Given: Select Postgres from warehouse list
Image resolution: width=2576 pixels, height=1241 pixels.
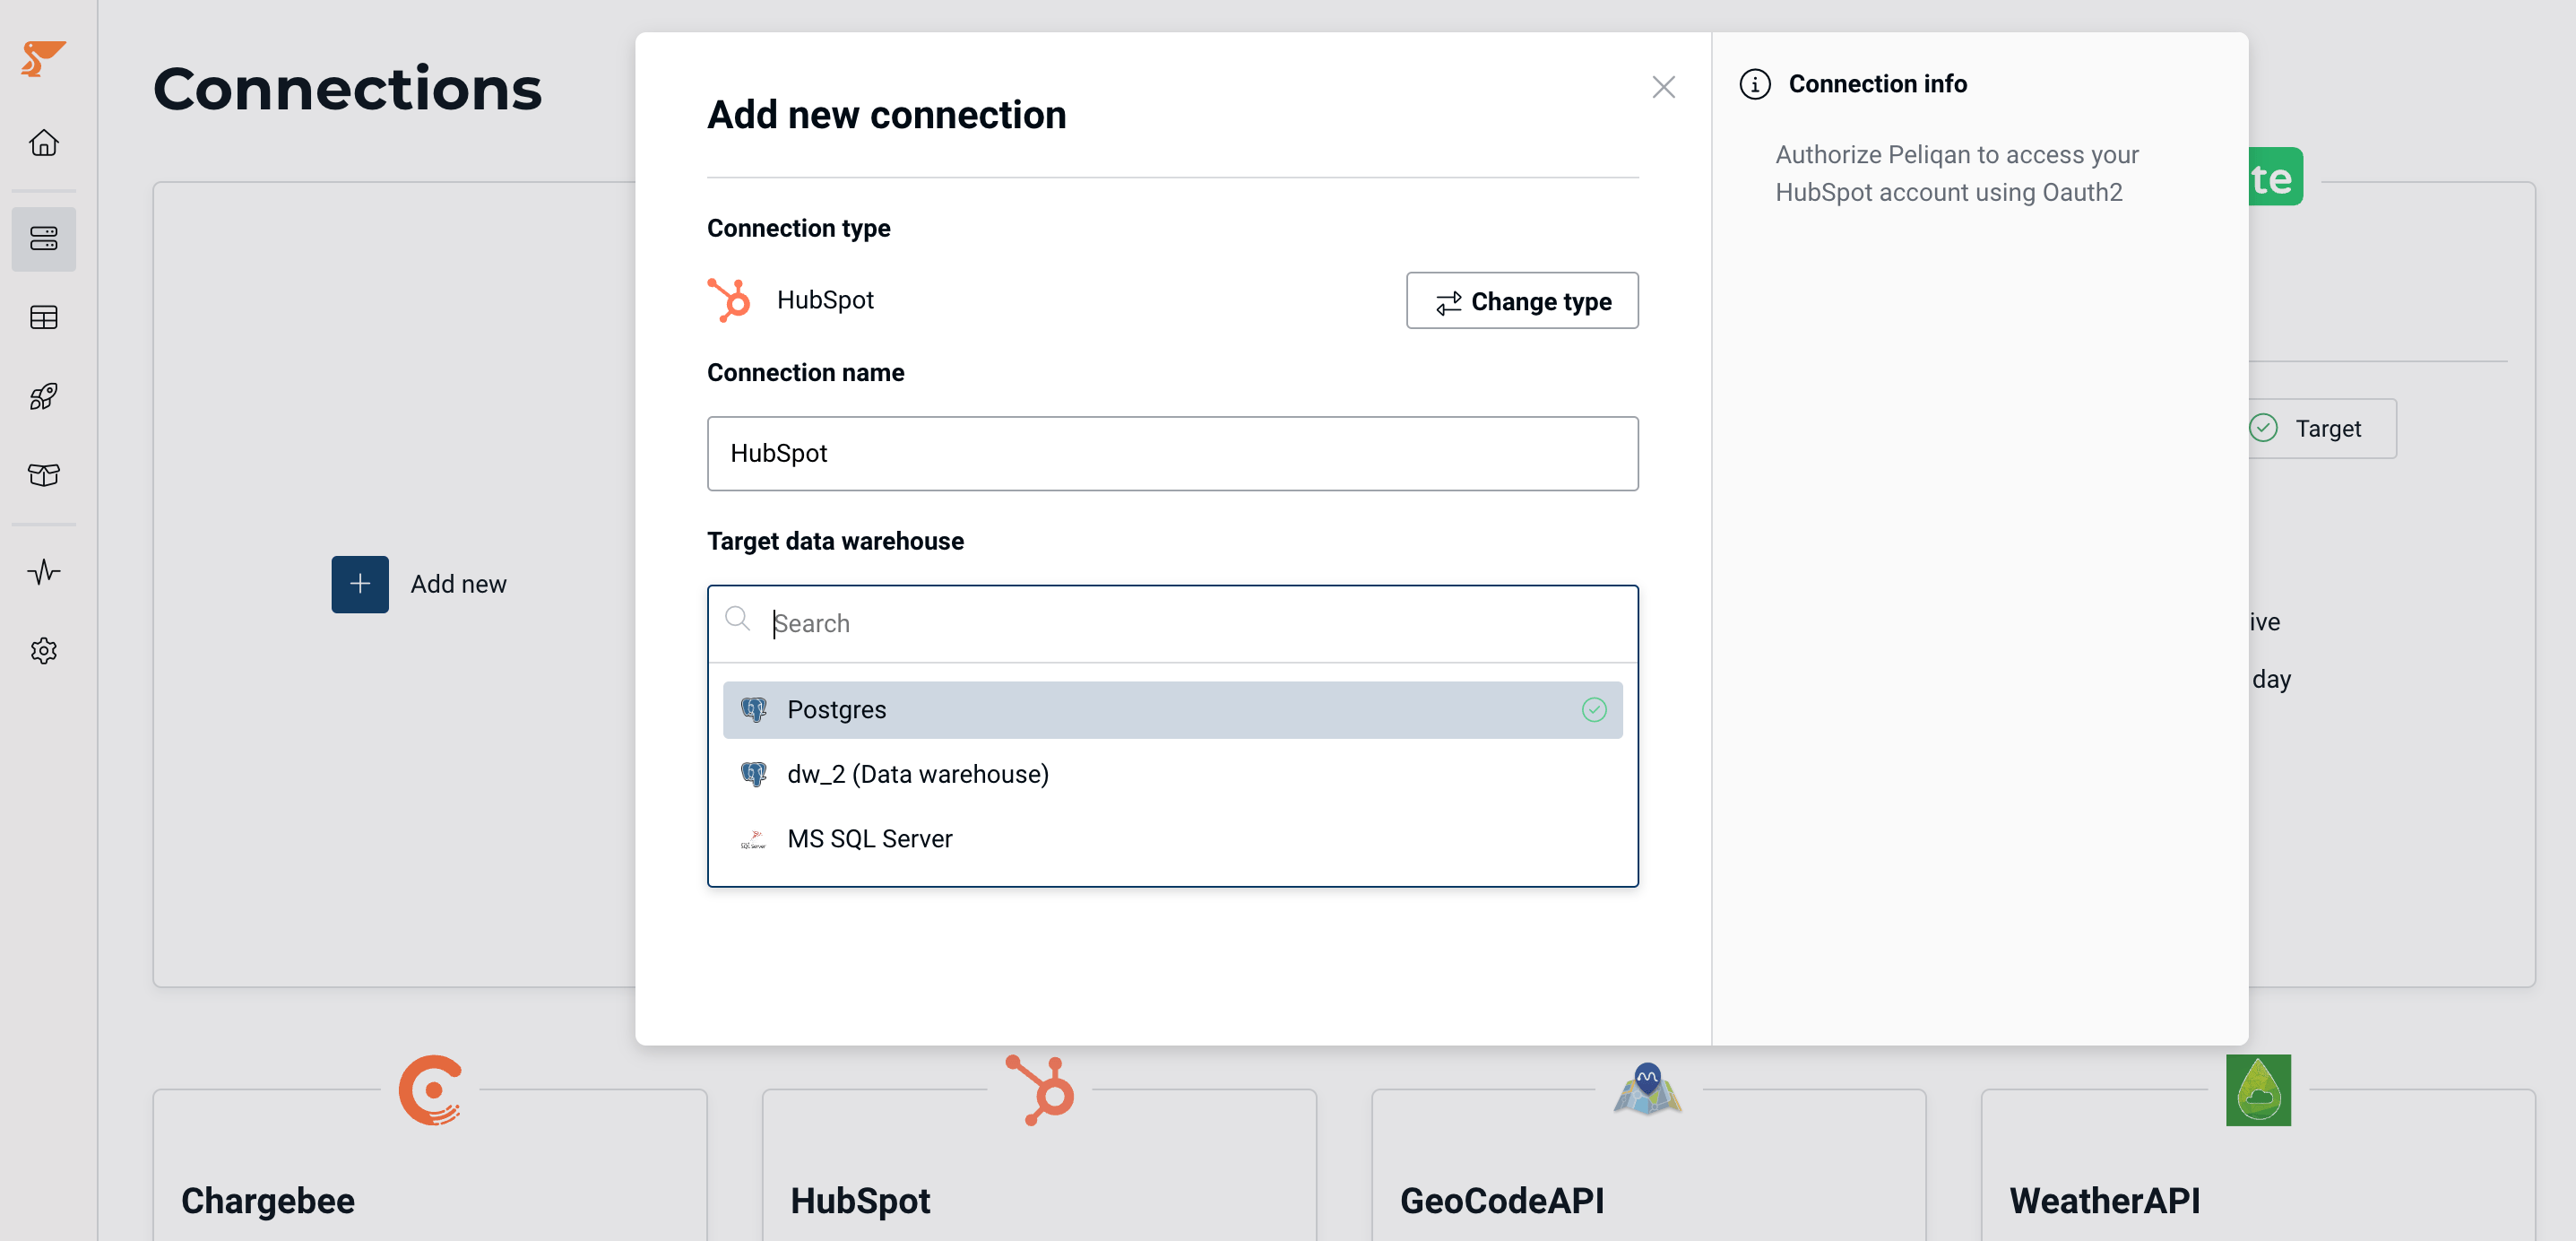Looking at the screenshot, I should [1172, 709].
